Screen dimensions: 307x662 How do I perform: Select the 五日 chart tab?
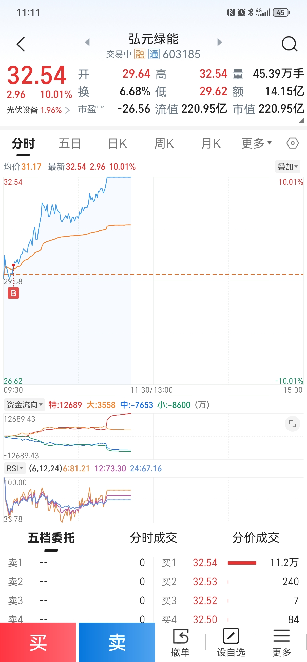tap(70, 143)
